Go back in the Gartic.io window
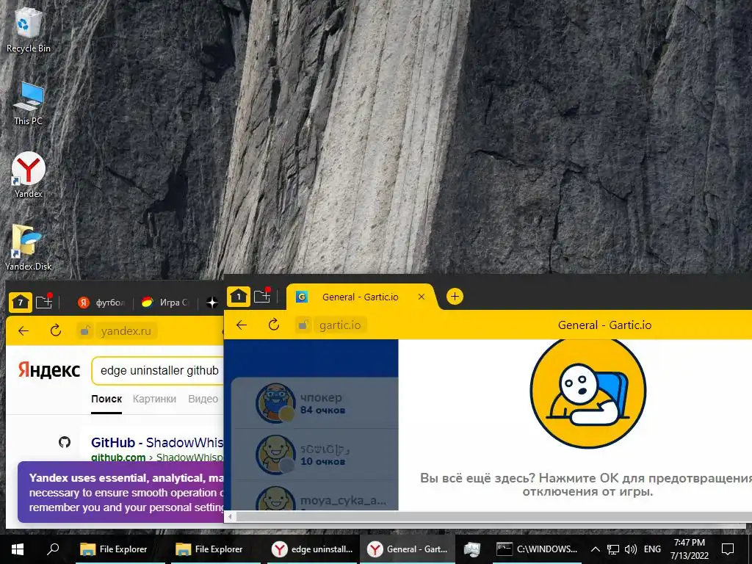 coord(242,325)
